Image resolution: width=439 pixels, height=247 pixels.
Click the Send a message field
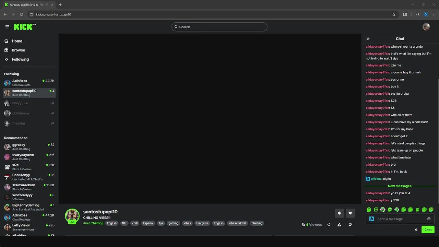point(400,219)
